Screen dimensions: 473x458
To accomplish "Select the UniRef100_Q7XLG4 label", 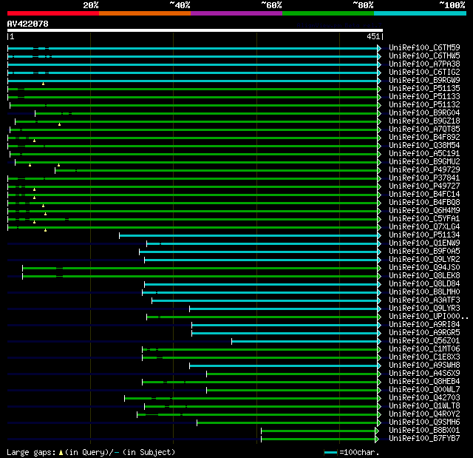I will click(424, 227).
